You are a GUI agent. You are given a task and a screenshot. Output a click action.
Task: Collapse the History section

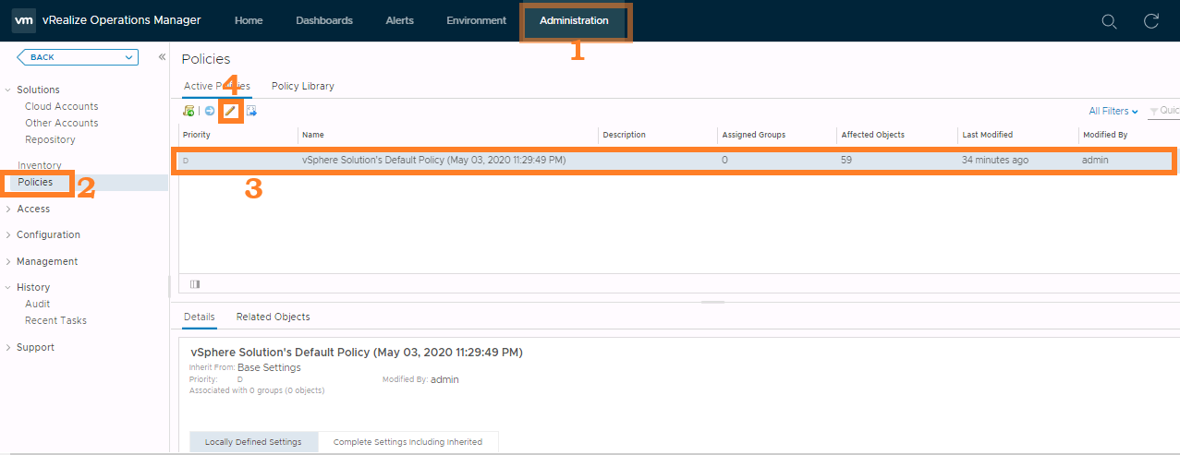[8, 288]
